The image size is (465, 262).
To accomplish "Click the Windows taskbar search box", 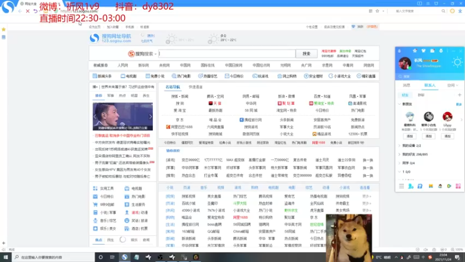I will (x=53, y=257).
